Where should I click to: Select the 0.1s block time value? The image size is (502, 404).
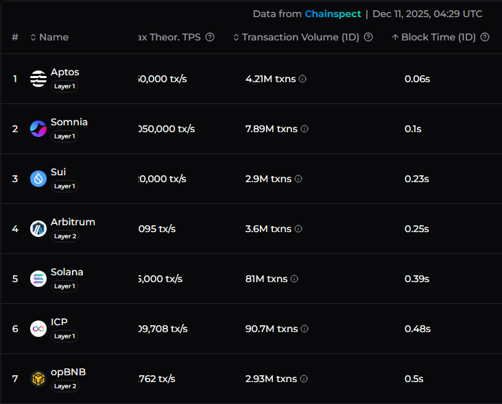(x=413, y=129)
